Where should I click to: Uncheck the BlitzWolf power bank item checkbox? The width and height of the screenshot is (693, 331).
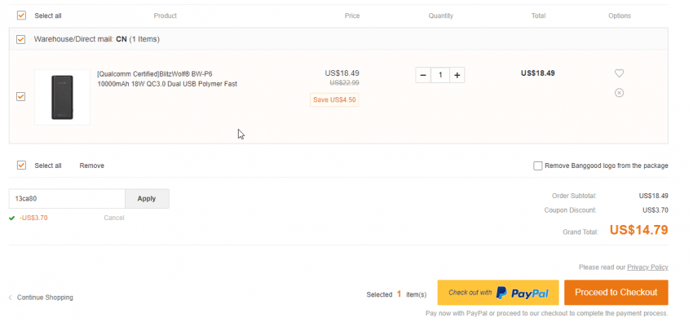click(x=20, y=96)
